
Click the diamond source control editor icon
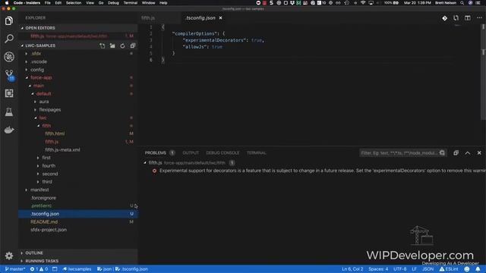[444, 18]
